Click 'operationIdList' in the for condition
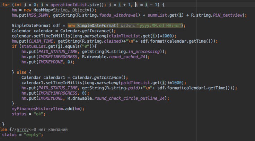 [x=69, y=5]
